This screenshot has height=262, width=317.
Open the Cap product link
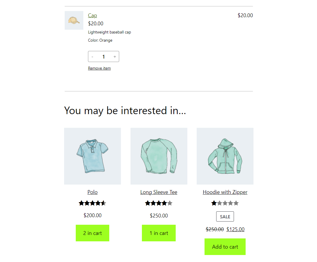pos(92,15)
